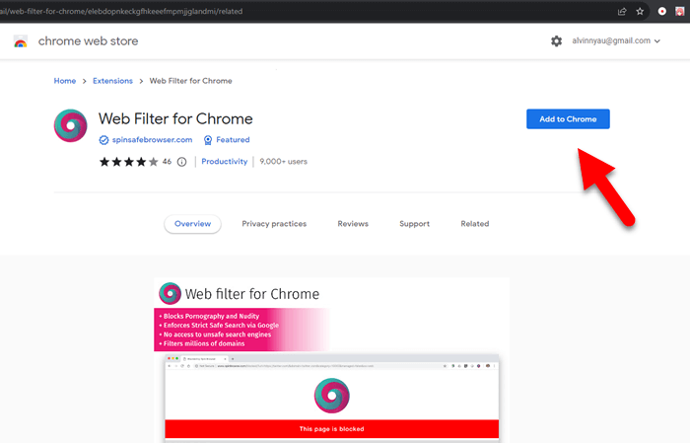The image size is (690, 443).
Task: Go to Home breadcrumb link
Action: [65, 81]
